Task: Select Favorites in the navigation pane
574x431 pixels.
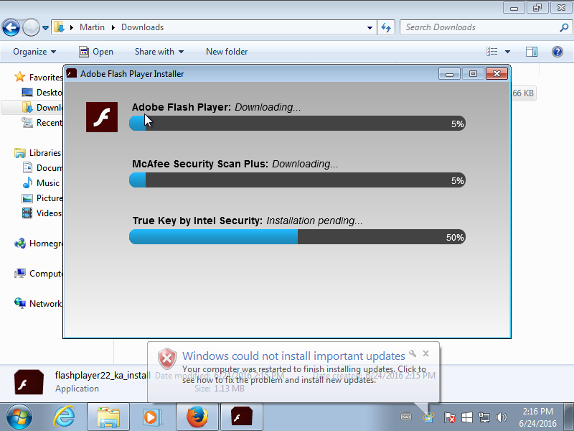Action: point(38,77)
